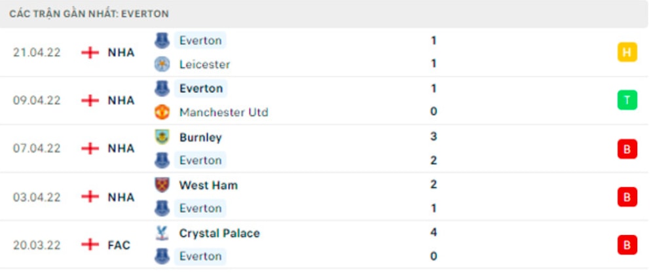Click the Crystal Palace club crest

coord(162,233)
